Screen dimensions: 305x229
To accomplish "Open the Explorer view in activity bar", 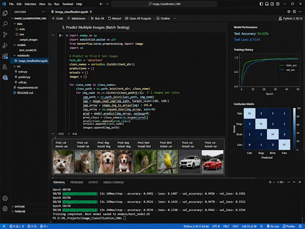I will click(5, 13).
